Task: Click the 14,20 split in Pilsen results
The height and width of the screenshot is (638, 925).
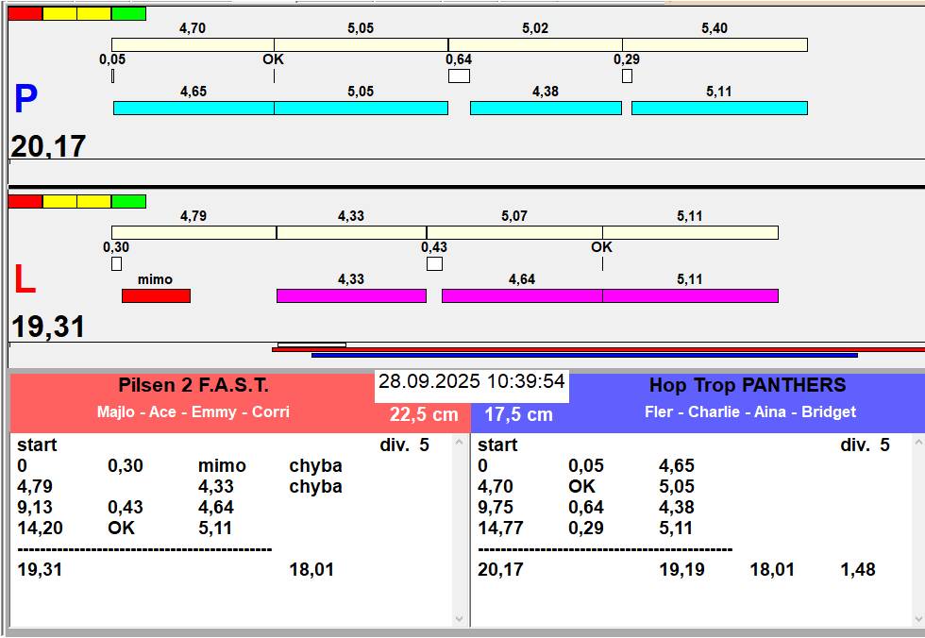Action: 40,528
